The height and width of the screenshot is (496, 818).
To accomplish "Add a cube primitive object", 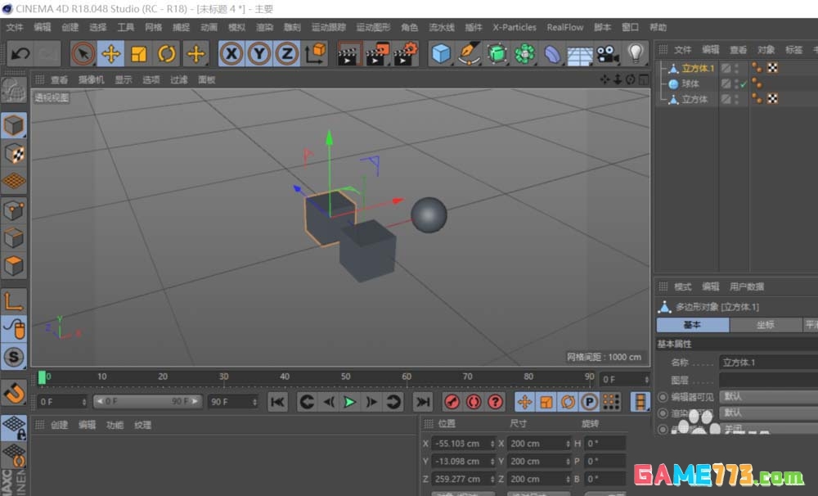I will [442, 55].
